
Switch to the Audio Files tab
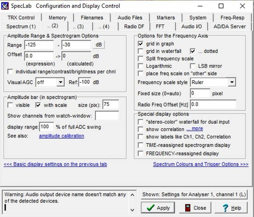130,17
